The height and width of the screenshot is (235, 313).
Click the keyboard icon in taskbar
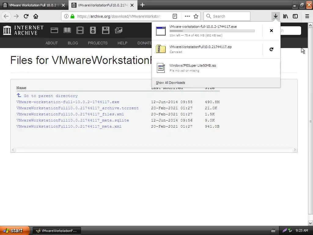coord(273,231)
